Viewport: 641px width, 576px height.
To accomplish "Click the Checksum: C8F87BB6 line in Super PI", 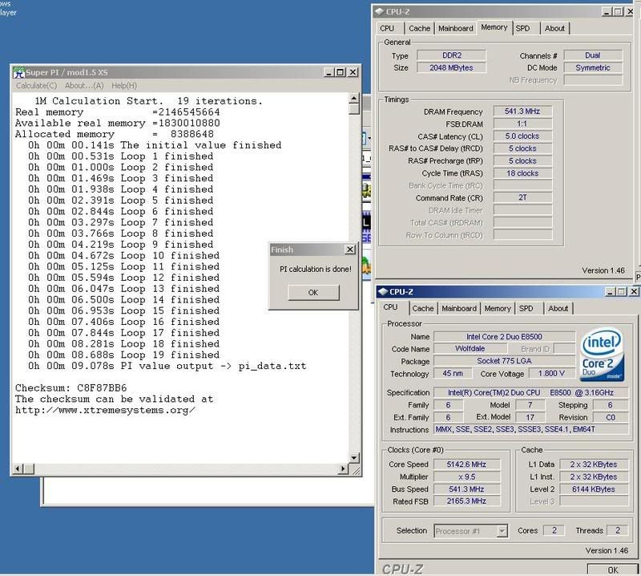I will click(x=71, y=387).
